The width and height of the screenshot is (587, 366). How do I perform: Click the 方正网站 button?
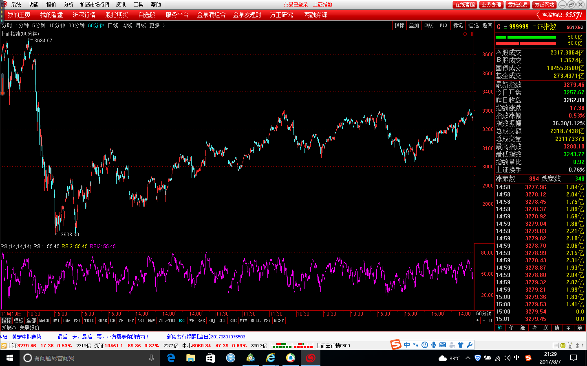544,4
